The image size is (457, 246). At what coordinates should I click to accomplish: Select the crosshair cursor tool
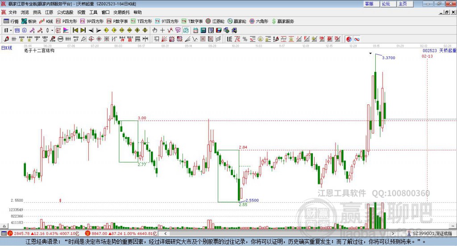pos(162,30)
